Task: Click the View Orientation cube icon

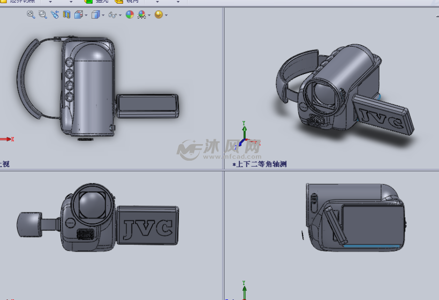Action: click(x=78, y=14)
